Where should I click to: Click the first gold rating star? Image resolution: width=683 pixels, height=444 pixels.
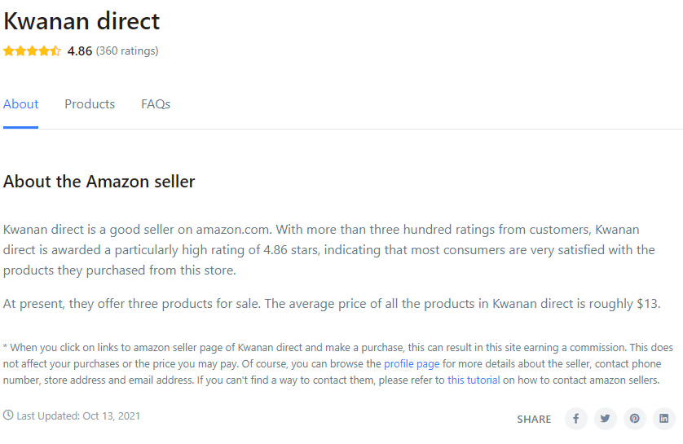point(9,51)
